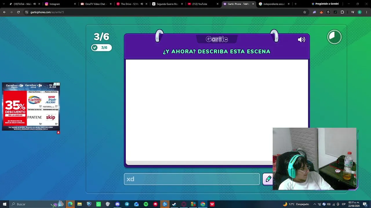The height and width of the screenshot is (208, 371).
Task: Open the orange extension in toolbar
Action: coord(321,12)
